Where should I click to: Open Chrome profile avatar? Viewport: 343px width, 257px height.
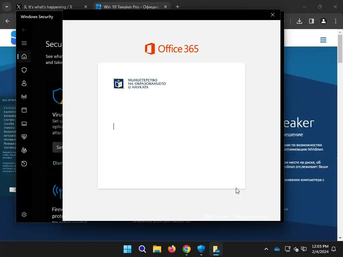pos(324,21)
